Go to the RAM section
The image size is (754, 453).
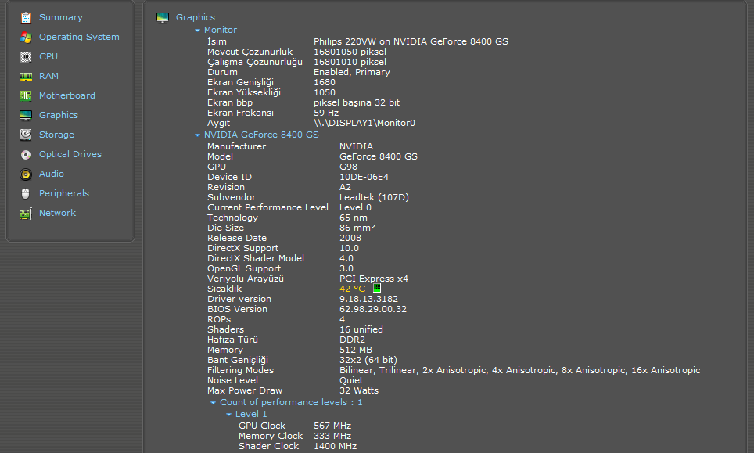coord(48,76)
